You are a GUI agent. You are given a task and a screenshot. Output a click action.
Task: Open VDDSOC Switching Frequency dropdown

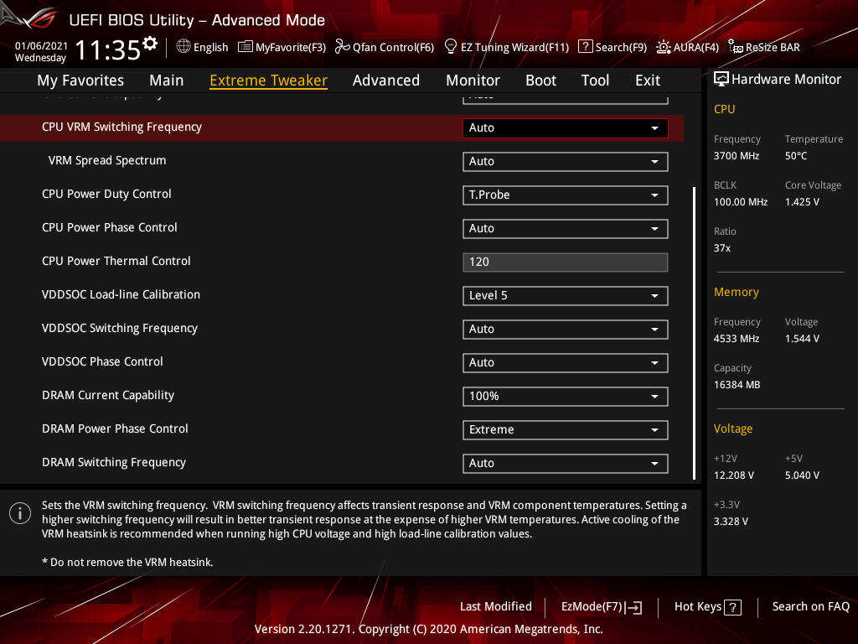[565, 329]
